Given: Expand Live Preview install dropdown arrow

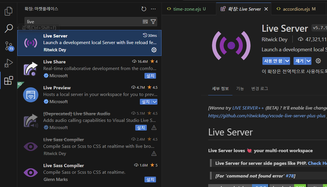Looking at the screenshot, I should (155, 102).
